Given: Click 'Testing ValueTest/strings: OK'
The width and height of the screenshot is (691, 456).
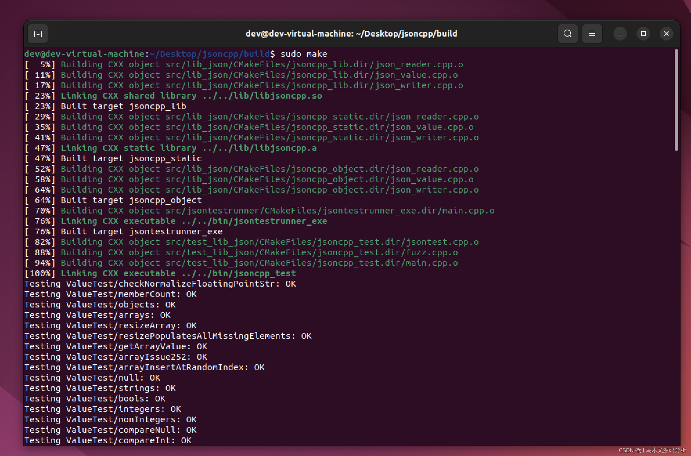Looking at the screenshot, I should (x=100, y=388).
